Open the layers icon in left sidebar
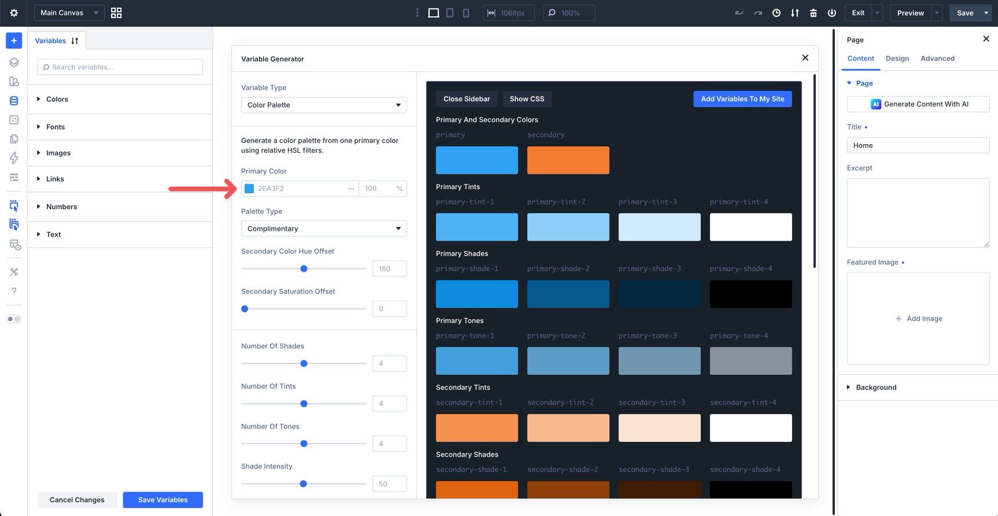This screenshot has height=516, width=998. pyautogui.click(x=14, y=62)
